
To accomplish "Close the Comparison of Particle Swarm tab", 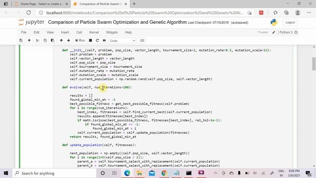I will tap(126, 4).
